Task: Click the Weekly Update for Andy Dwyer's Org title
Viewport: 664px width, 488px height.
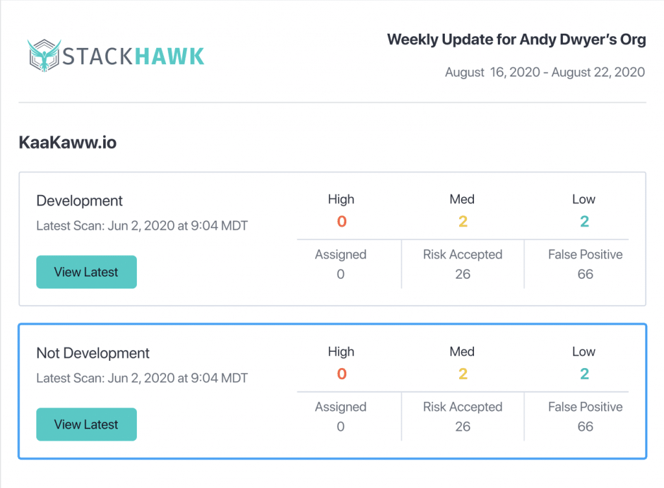Action: click(517, 40)
